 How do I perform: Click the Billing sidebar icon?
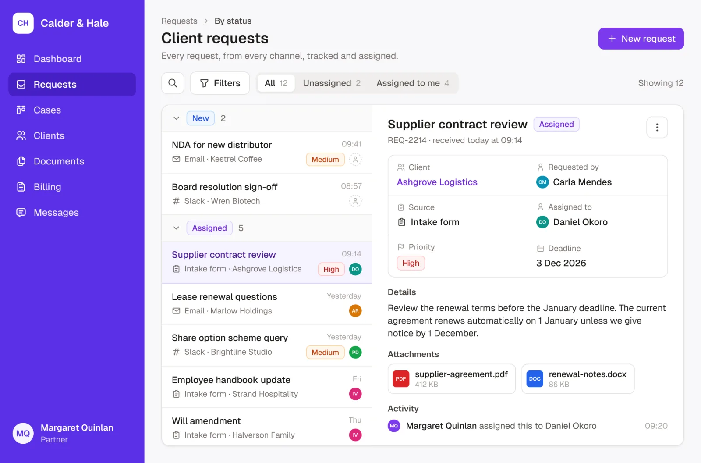point(21,187)
